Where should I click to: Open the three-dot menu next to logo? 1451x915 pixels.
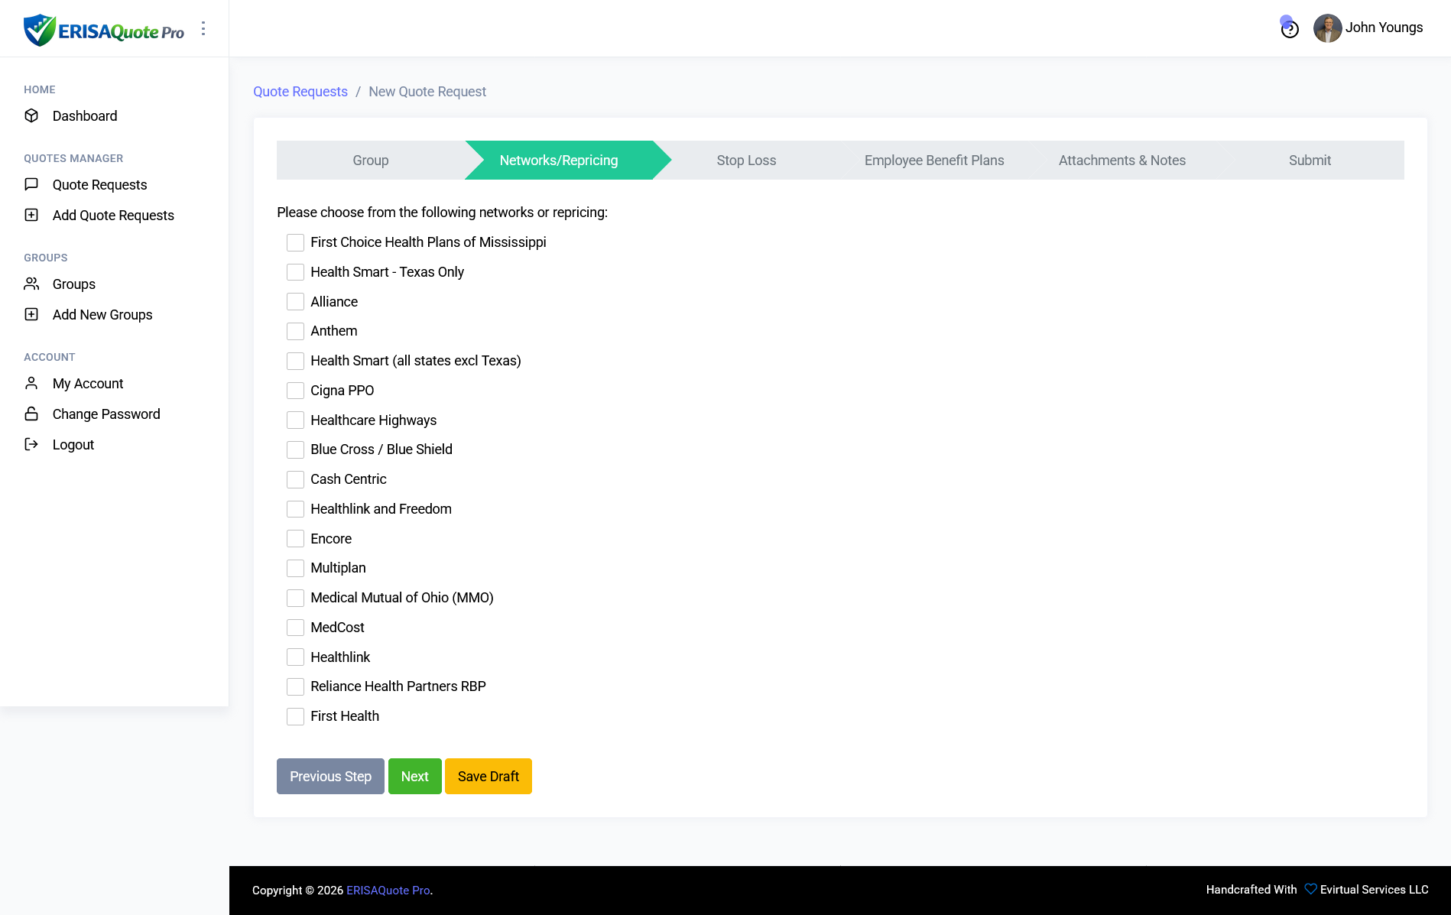[x=203, y=28]
